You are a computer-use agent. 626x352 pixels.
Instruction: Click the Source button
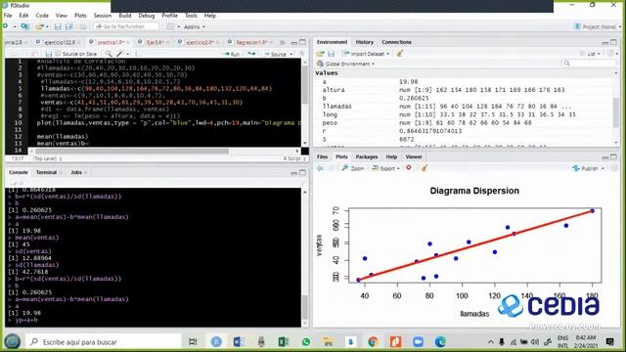(x=275, y=54)
